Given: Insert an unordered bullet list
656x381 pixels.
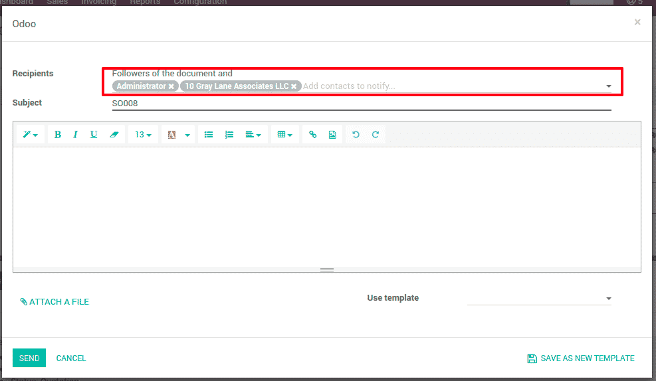Looking at the screenshot, I should point(209,135).
